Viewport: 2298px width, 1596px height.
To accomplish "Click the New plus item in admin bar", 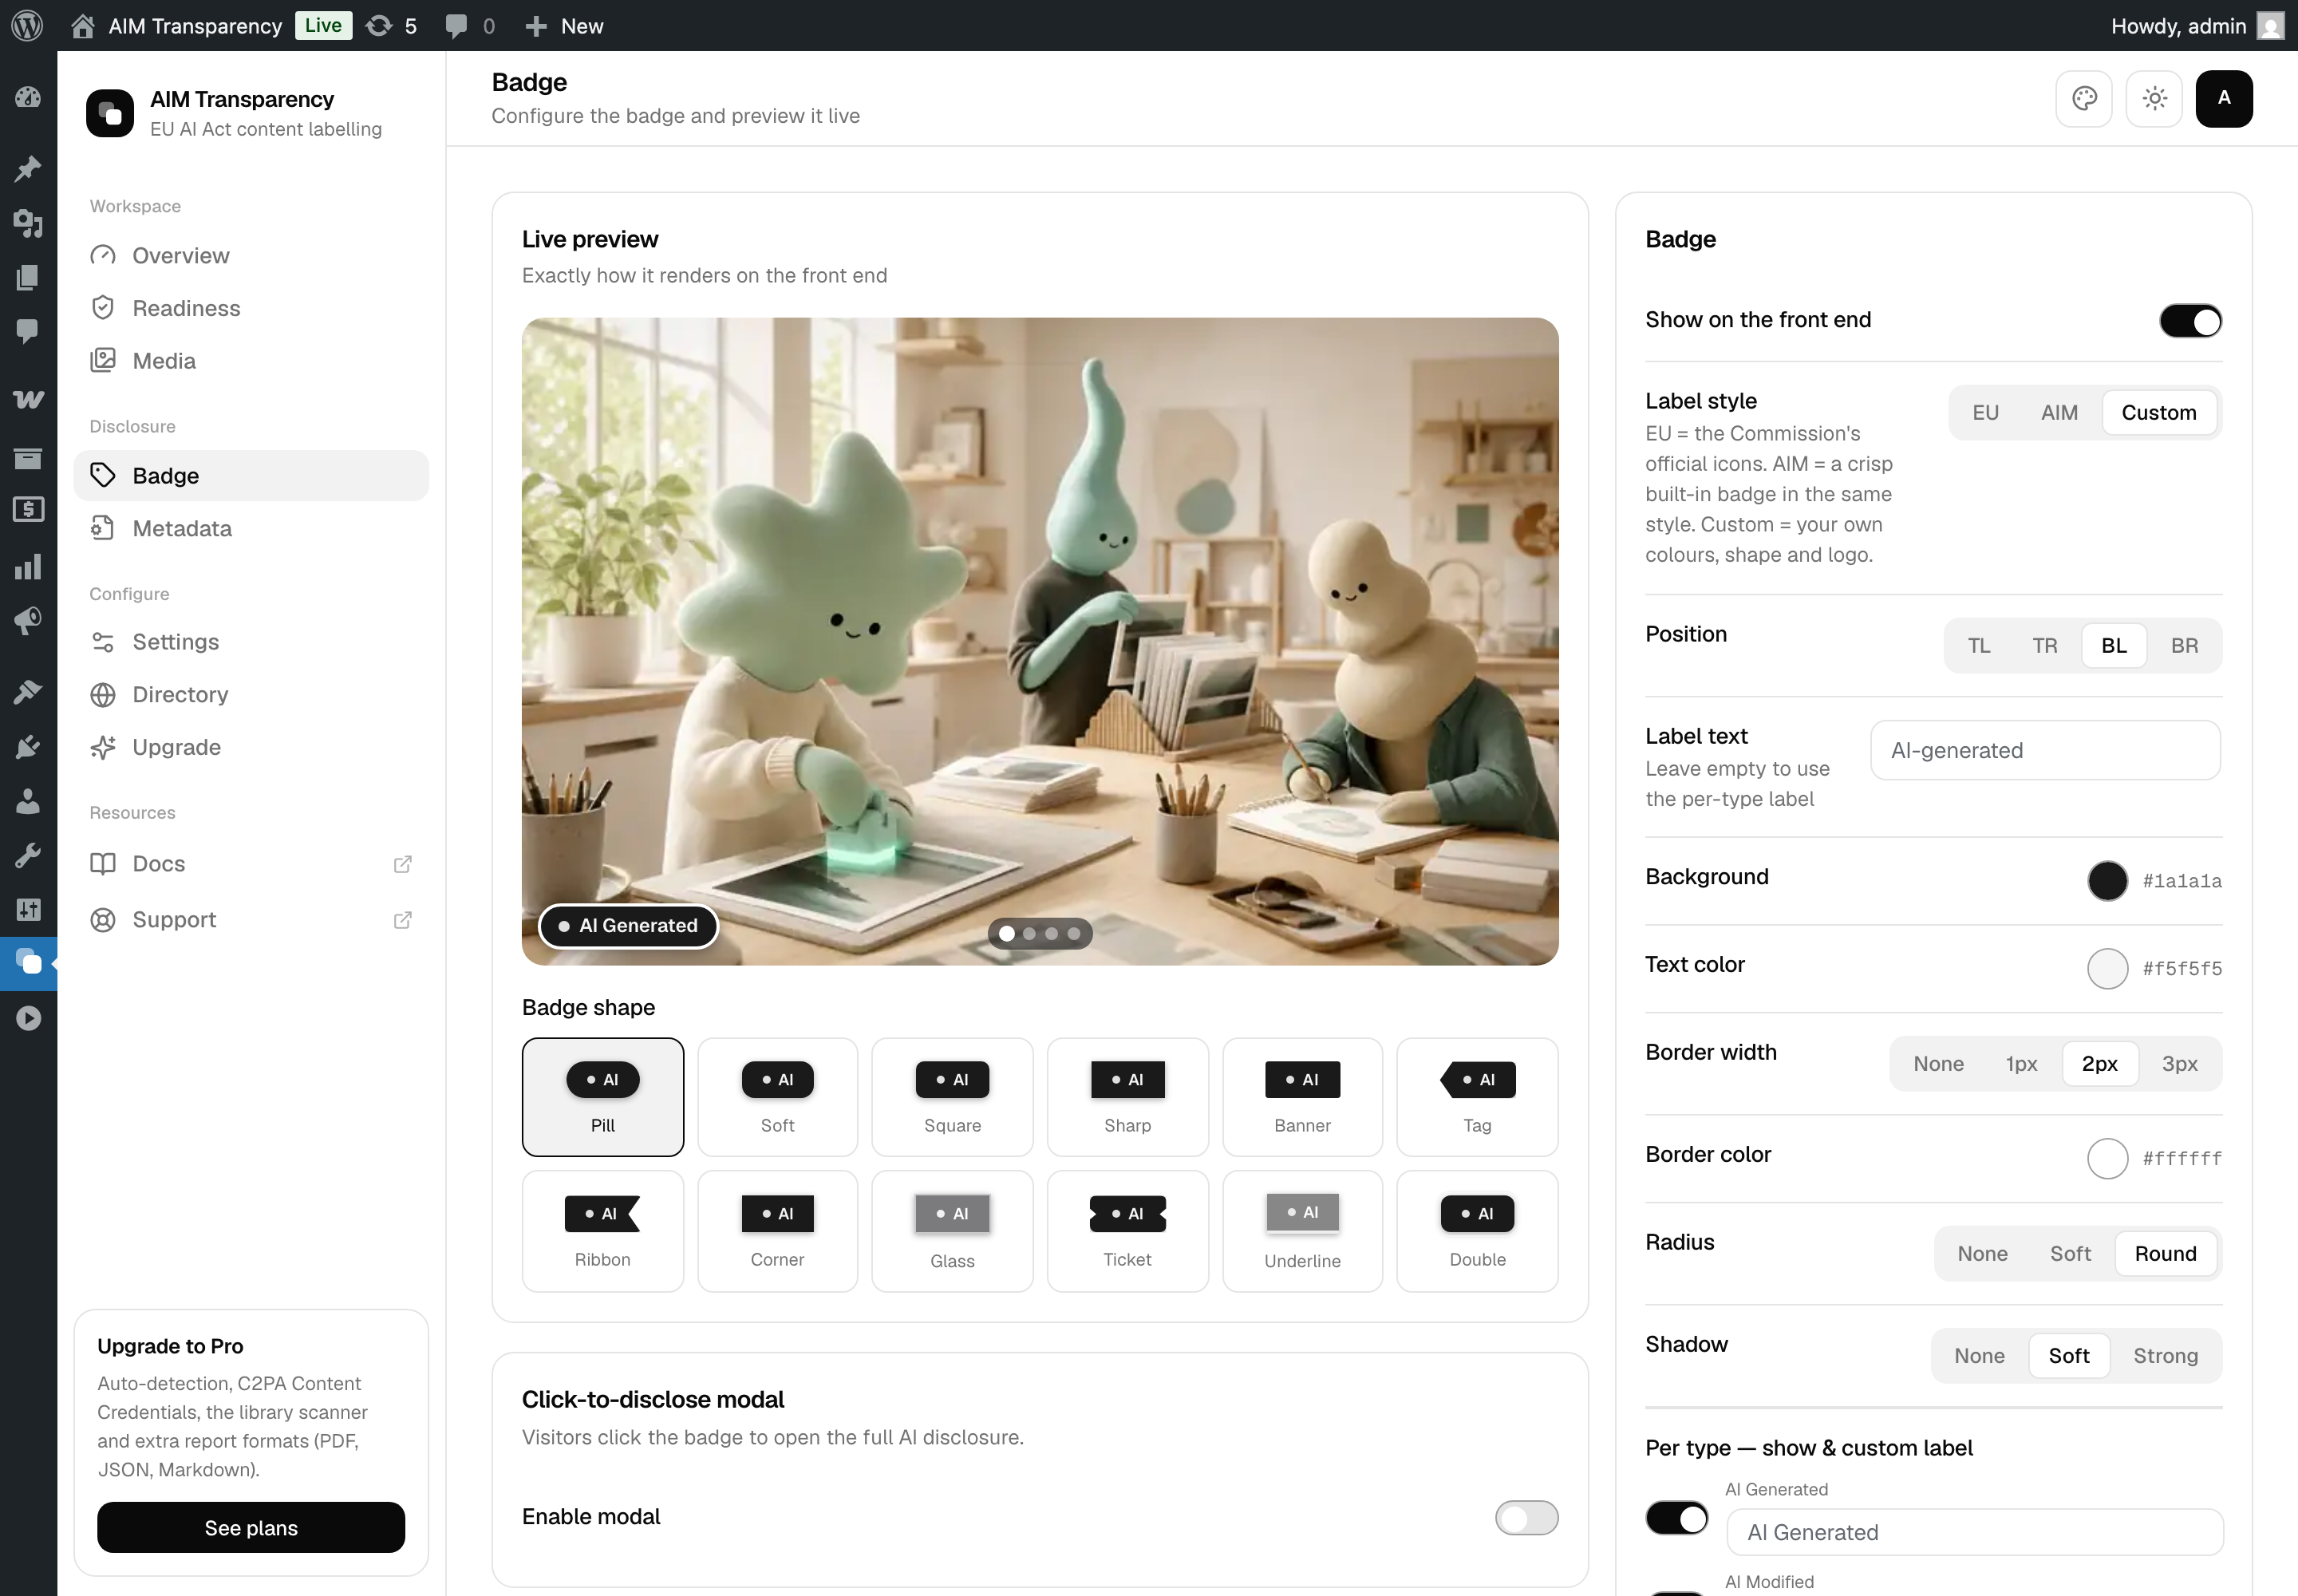I will 564,26.
